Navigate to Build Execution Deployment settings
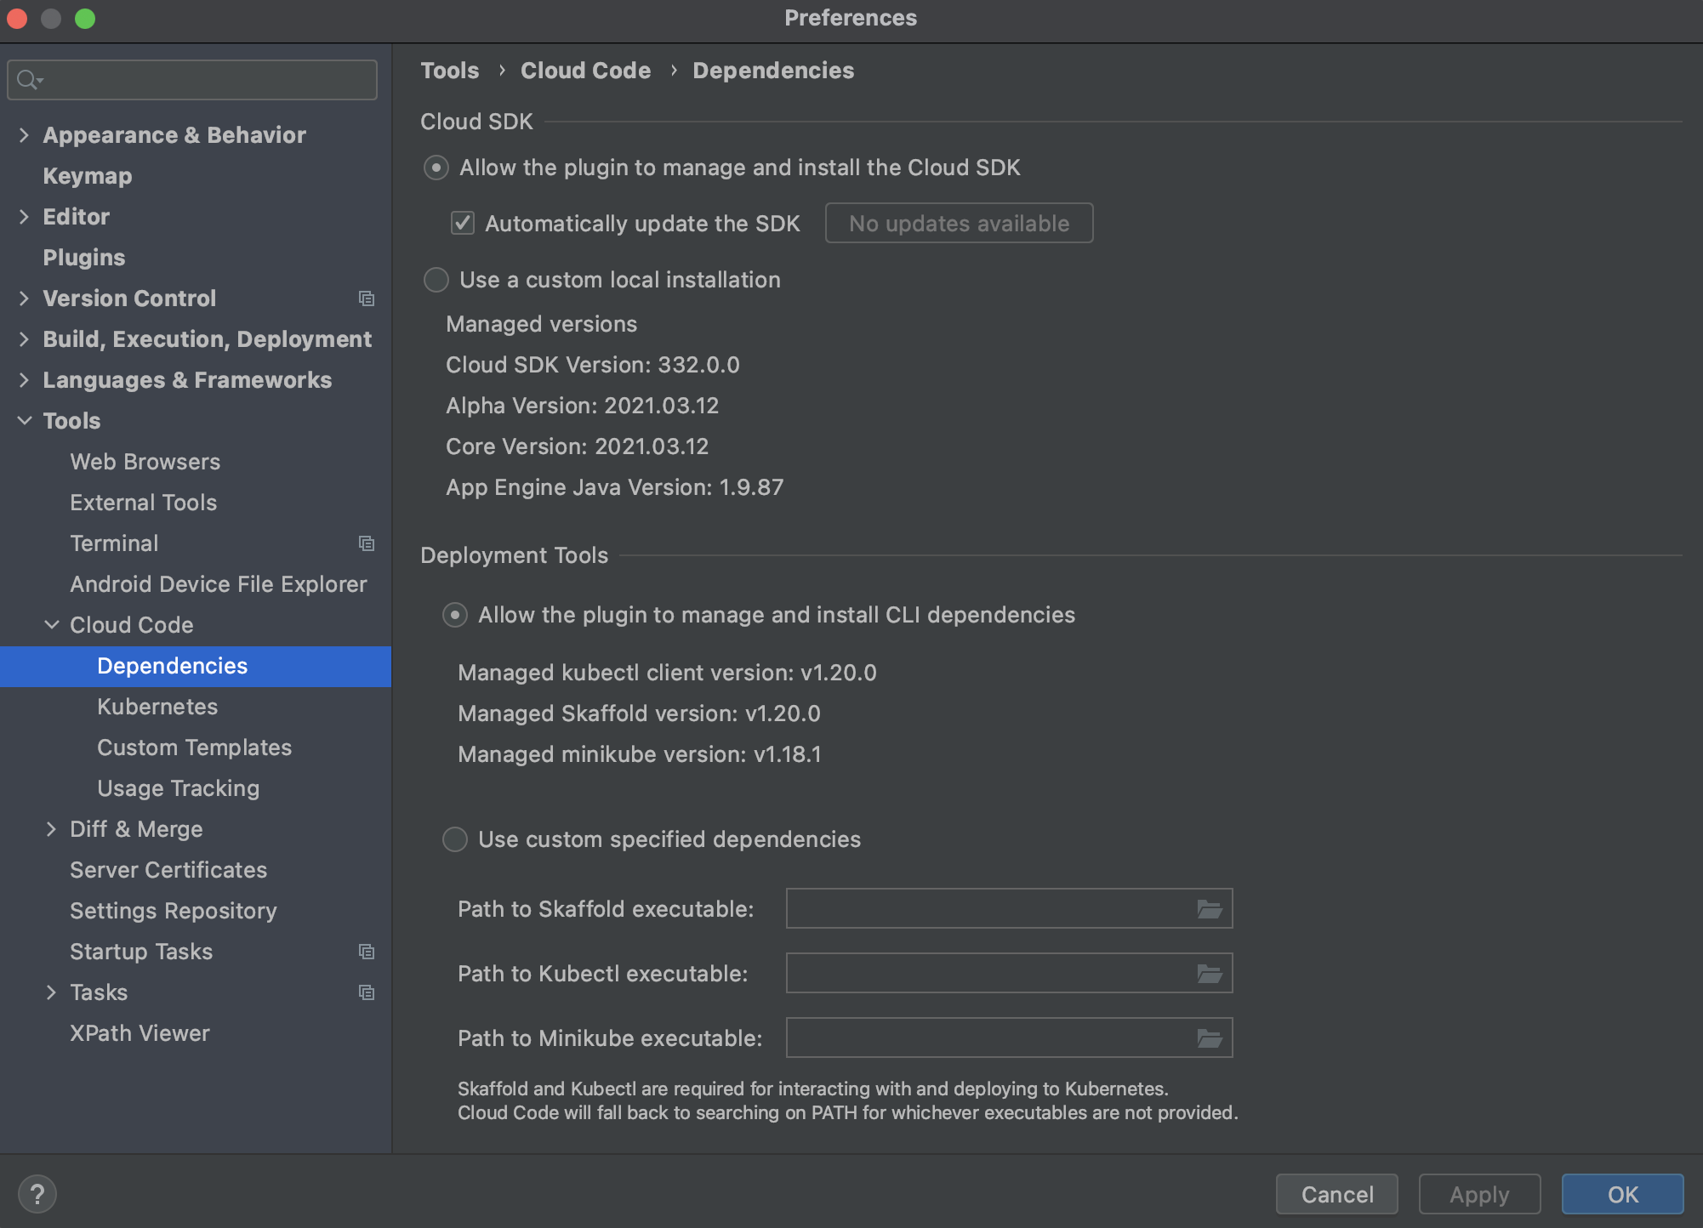This screenshot has width=1703, height=1228. (206, 338)
